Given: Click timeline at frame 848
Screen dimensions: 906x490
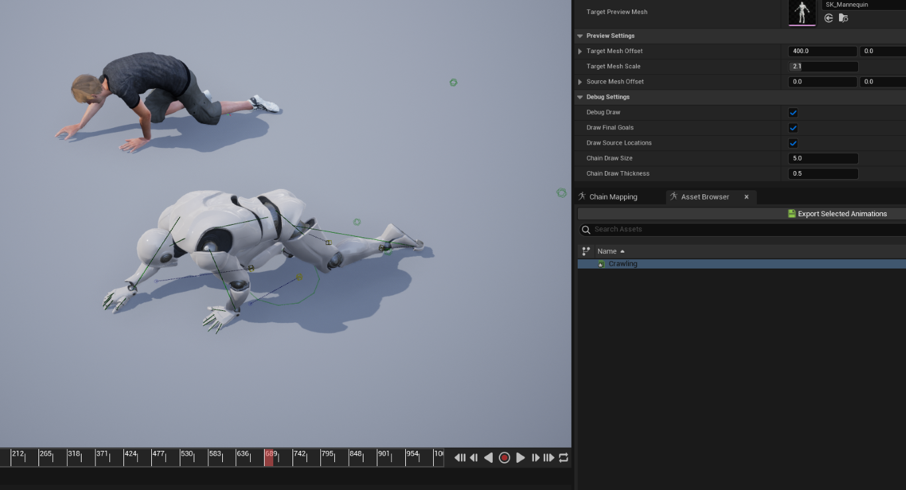Looking at the screenshot, I should coord(356,454).
